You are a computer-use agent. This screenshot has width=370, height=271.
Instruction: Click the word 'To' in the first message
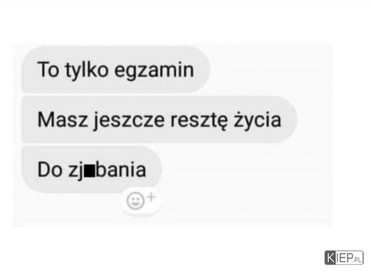point(48,70)
